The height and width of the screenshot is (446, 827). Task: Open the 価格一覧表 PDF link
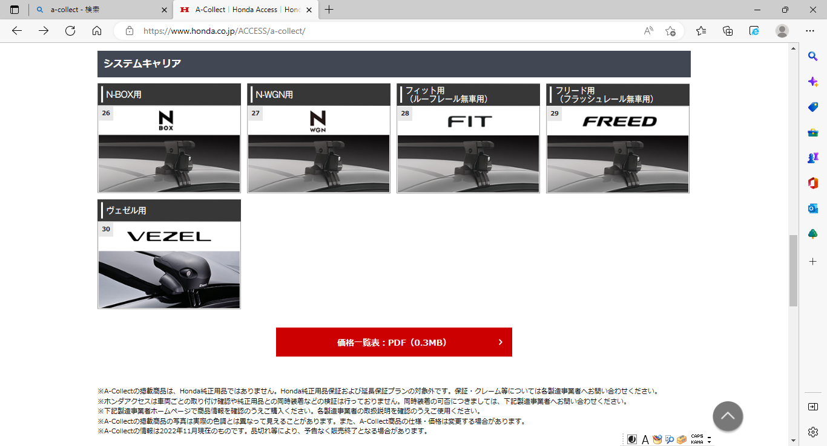click(394, 342)
